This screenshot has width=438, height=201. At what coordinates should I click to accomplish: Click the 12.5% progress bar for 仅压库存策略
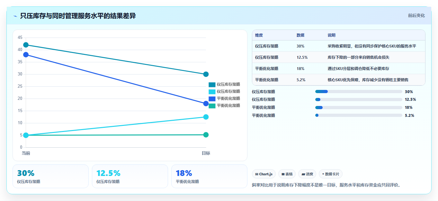tap(359, 100)
